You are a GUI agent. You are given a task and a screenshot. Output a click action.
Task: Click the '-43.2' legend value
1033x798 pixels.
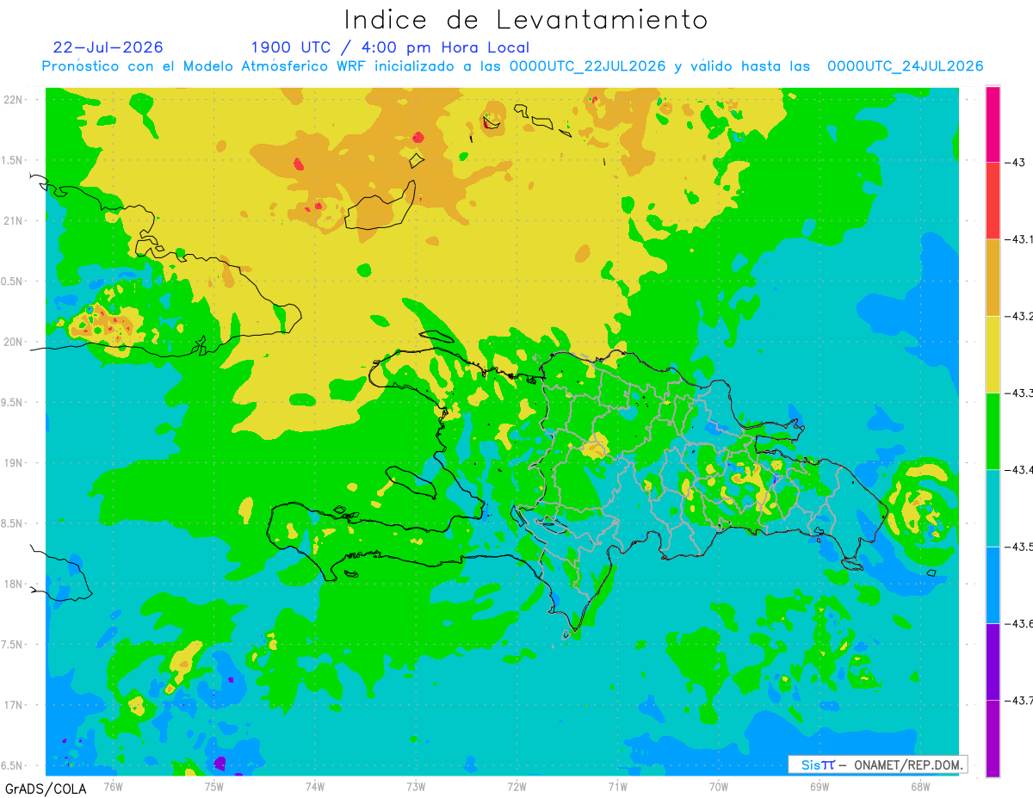point(1018,316)
